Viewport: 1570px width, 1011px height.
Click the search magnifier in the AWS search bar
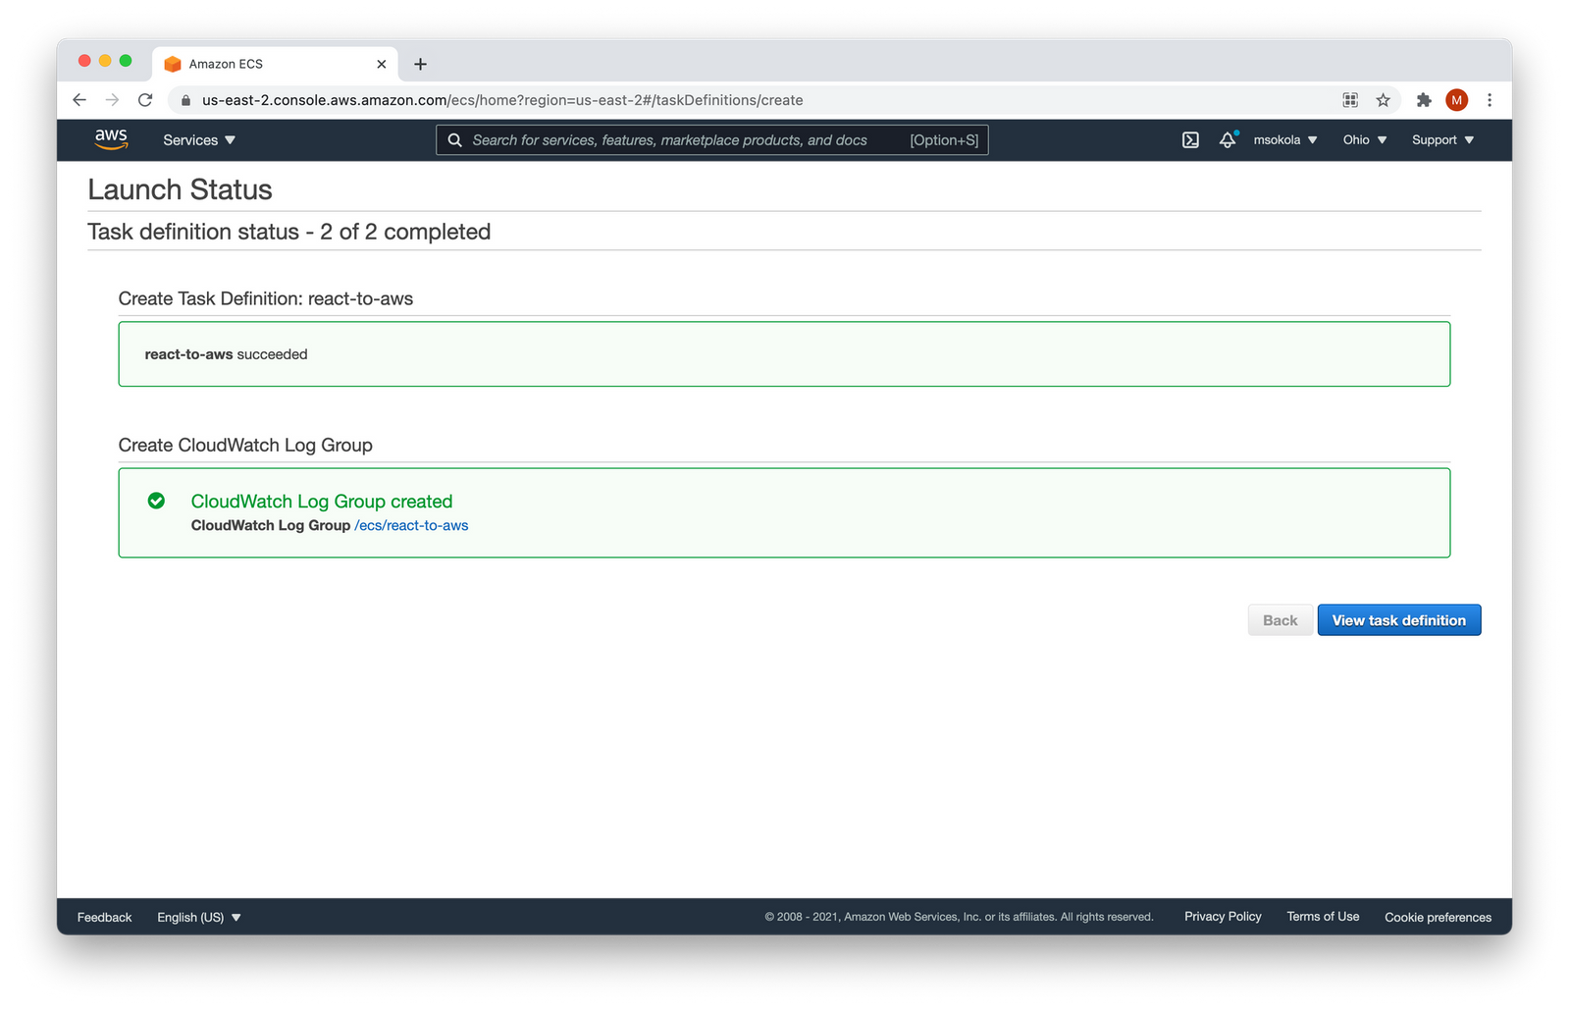[454, 139]
